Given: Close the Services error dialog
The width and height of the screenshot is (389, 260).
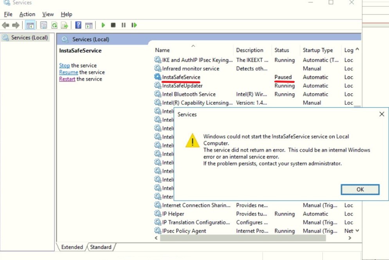Looking at the screenshot, I should (382, 114).
